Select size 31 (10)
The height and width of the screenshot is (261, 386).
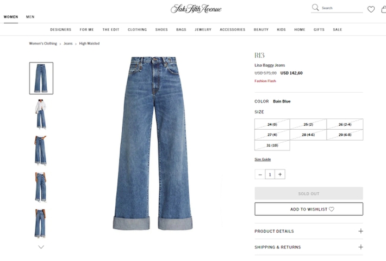[x=272, y=145]
